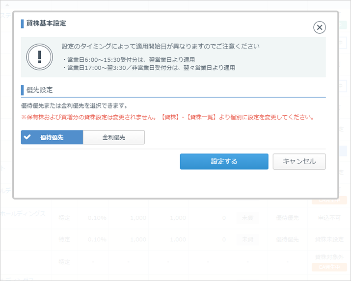Click the 優待優先または金利優先を選択できます description
This screenshot has height=281, width=351.
74,105
